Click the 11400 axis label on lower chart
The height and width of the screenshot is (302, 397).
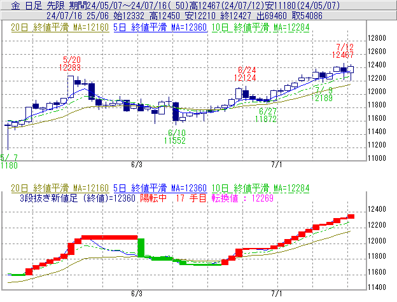point(377,287)
